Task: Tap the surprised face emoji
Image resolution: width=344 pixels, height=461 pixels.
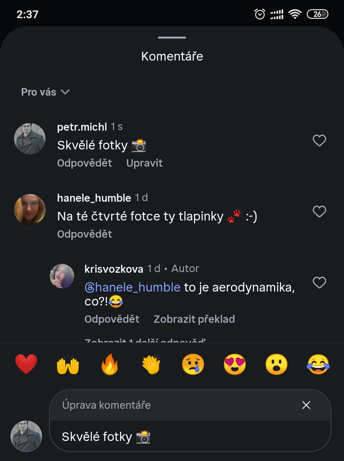Action: click(276, 364)
